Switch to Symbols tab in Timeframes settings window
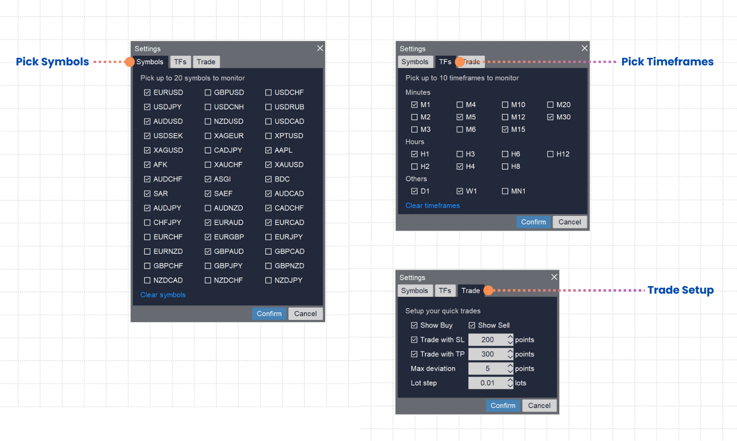The height and width of the screenshot is (441, 737). click(415, 62)
